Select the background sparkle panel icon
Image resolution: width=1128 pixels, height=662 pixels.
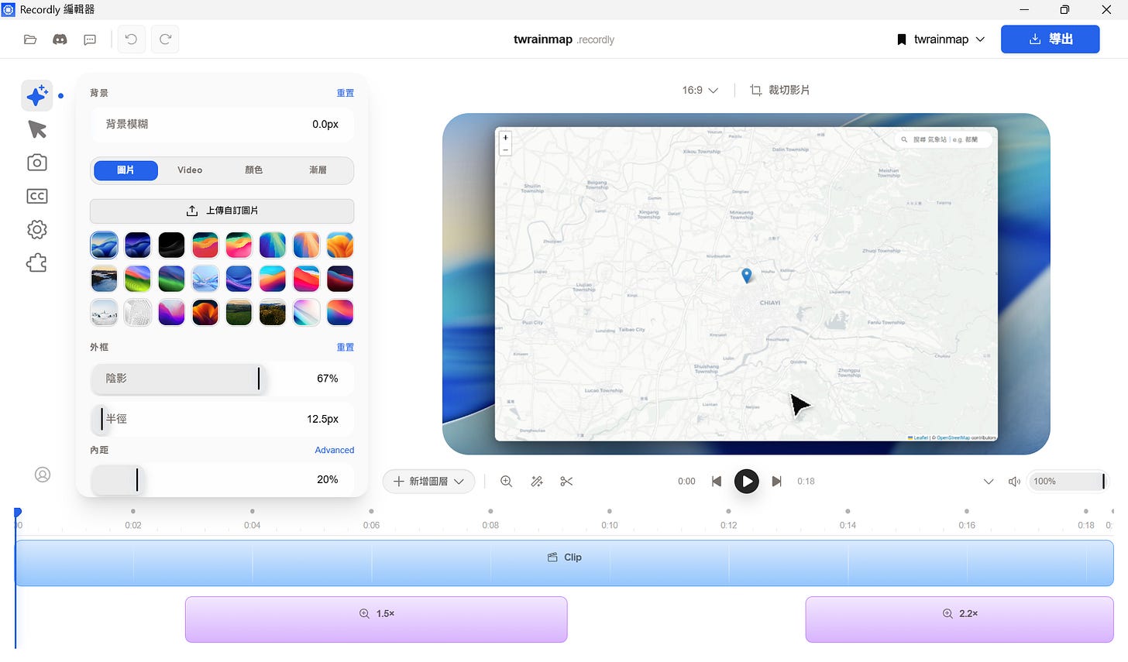(37, 95)
